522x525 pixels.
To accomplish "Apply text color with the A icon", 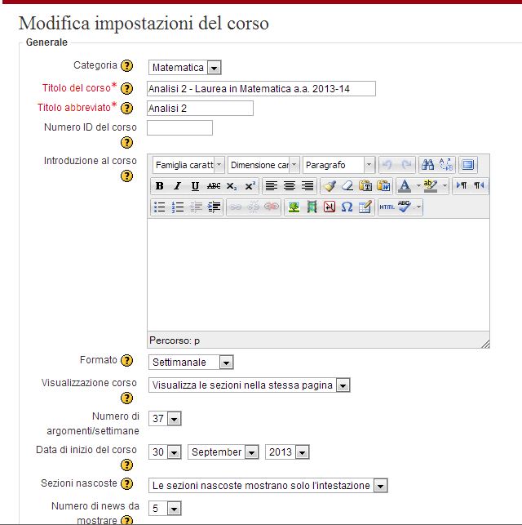I will tap(405, 186).
